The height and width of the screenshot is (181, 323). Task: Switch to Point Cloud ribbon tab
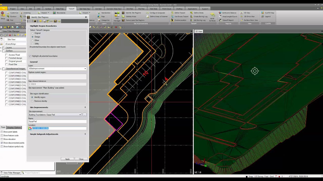point(167,9)
